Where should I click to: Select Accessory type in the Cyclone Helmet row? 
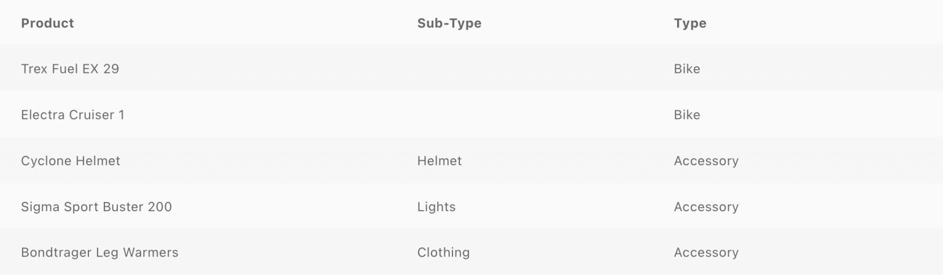706,161
